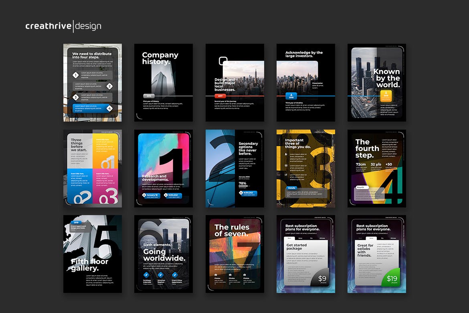Select the second tab in the $19 plan card
469x313 pixels.
click(x=371, y=238)
